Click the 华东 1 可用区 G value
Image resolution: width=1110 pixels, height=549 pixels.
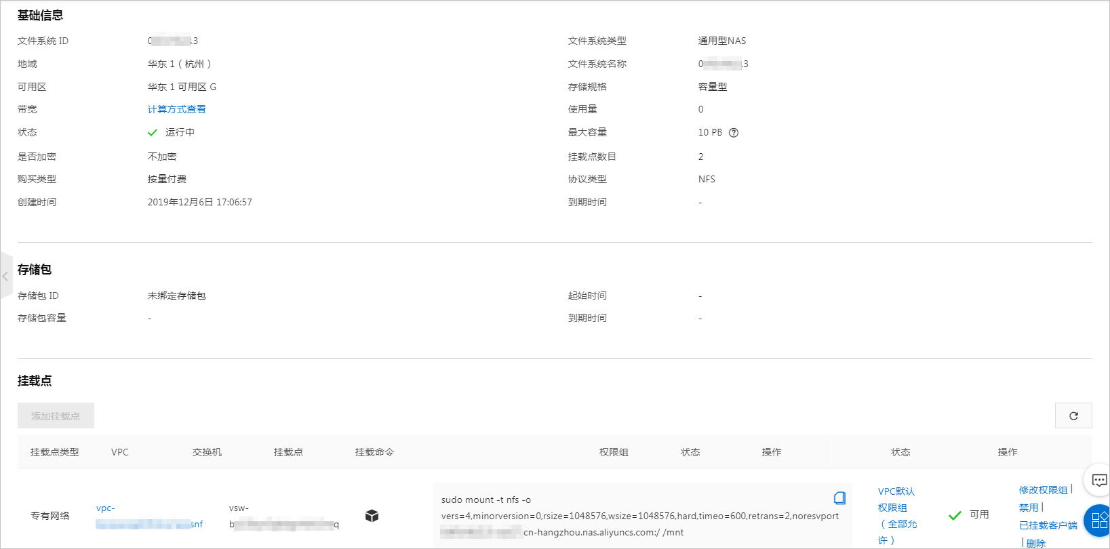pos(182,87)
